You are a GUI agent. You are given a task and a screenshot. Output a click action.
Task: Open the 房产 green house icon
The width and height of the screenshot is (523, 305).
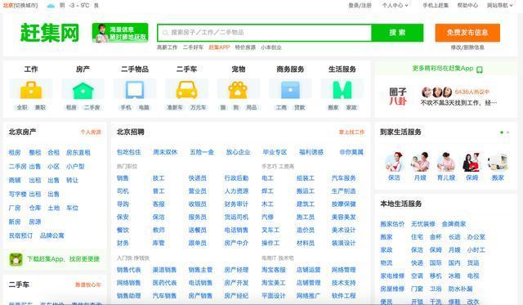[x=83, y=90]
